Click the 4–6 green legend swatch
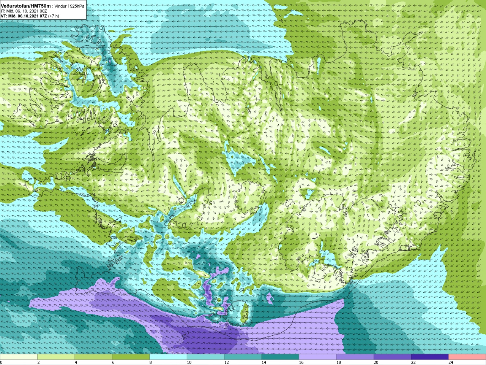This screenshot has height=365, width=486. point(93,357)
